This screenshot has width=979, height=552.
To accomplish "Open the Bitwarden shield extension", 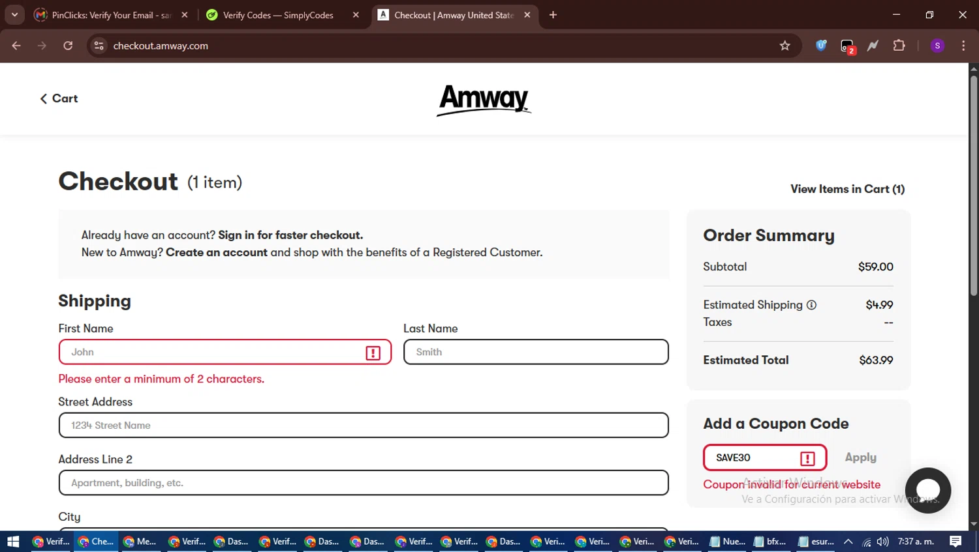I will tap(821, 46).
